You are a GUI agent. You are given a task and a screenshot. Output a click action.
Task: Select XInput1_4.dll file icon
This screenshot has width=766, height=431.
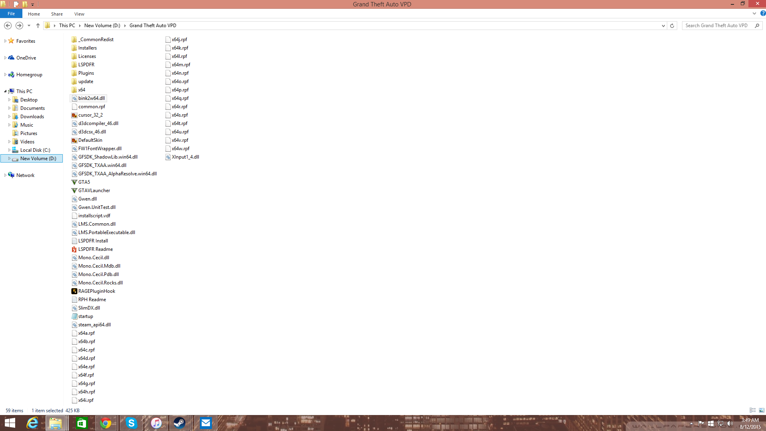(168, 157)
